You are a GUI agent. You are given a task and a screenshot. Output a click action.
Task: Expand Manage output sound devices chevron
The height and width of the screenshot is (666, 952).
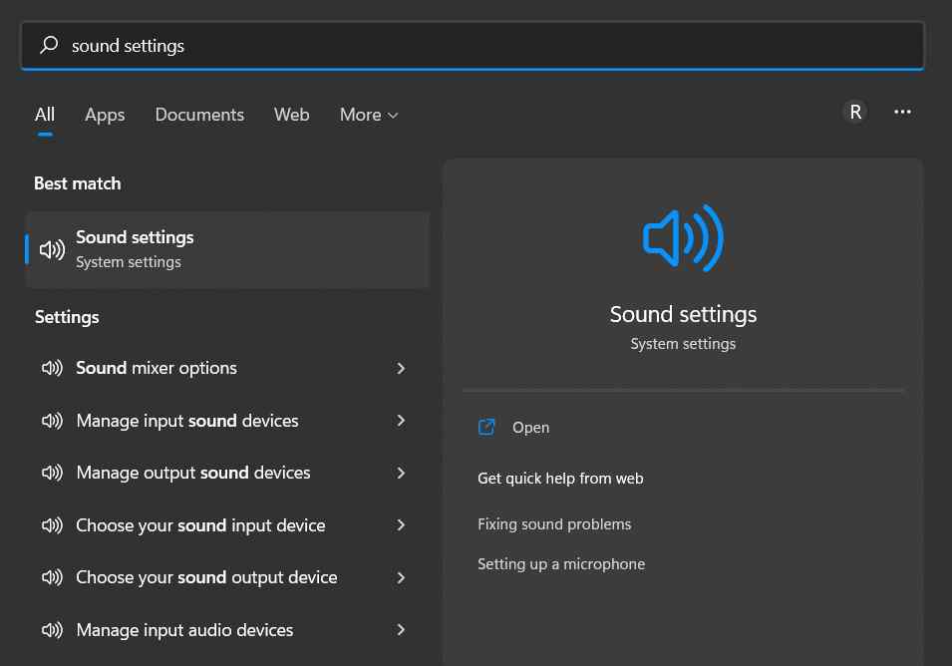pos(401,473)
